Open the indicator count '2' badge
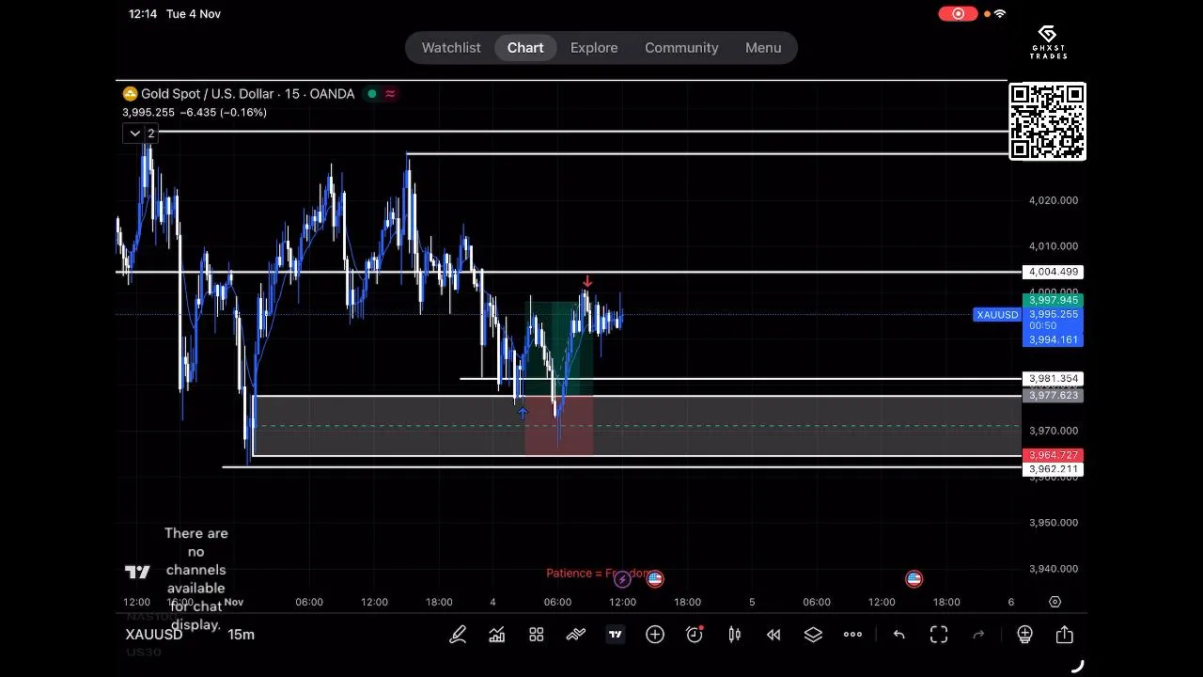The width and height of the screenshot is (1203, 677). [x=150, y=134]
